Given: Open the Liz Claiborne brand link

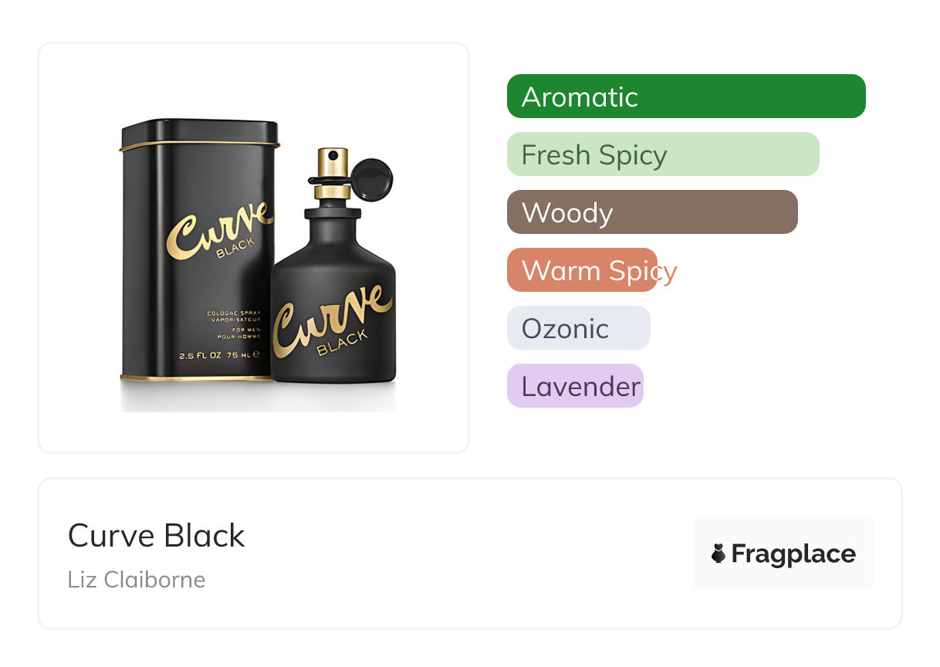Looking at the screenshot, I should tap(137, 580).
